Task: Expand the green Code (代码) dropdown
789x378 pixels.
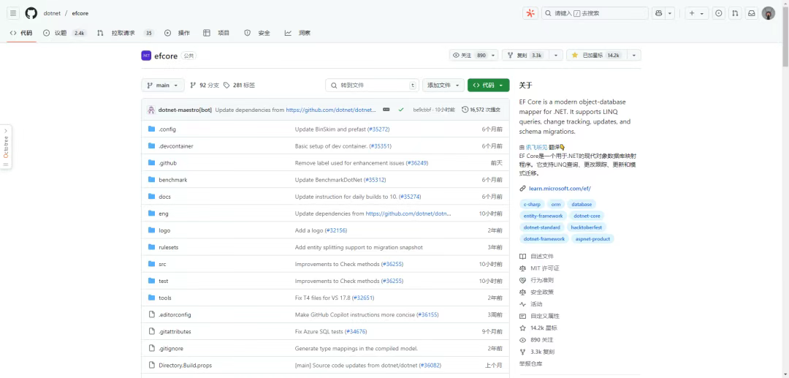Action: [x=488, y=86]
